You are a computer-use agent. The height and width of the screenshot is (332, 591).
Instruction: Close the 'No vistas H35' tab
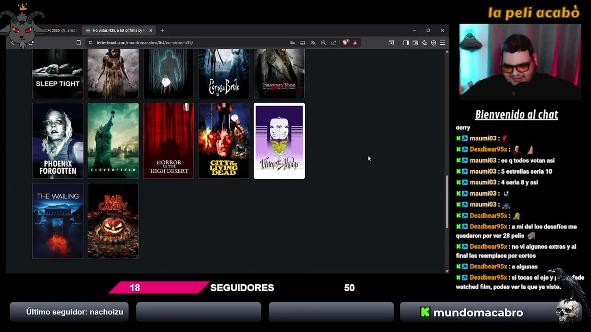151,30
